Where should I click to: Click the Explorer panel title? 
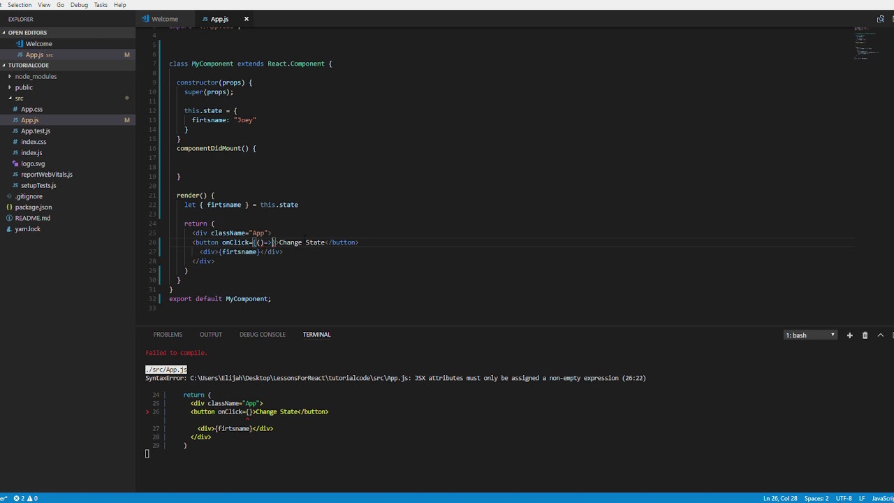coord(21,19)
